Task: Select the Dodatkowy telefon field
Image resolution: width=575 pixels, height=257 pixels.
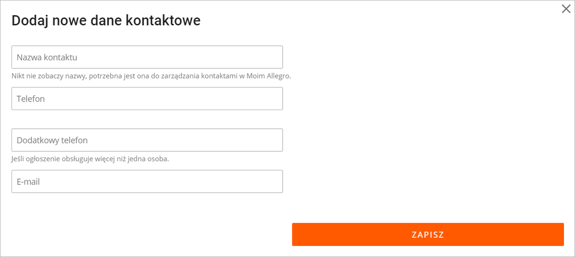Action: (x=147, y=140)
